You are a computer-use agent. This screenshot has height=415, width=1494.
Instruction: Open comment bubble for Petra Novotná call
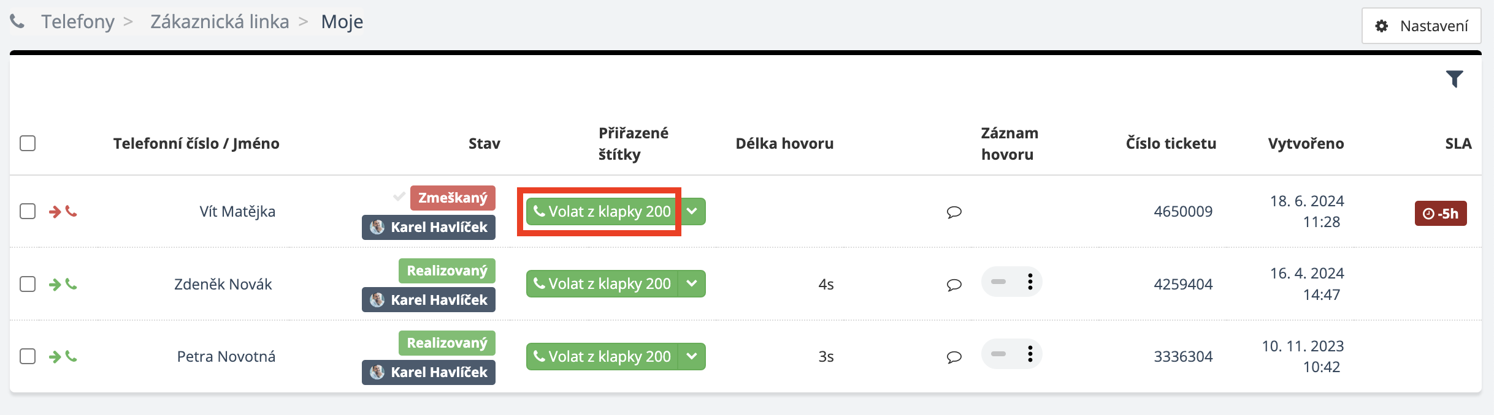(954, 357)
